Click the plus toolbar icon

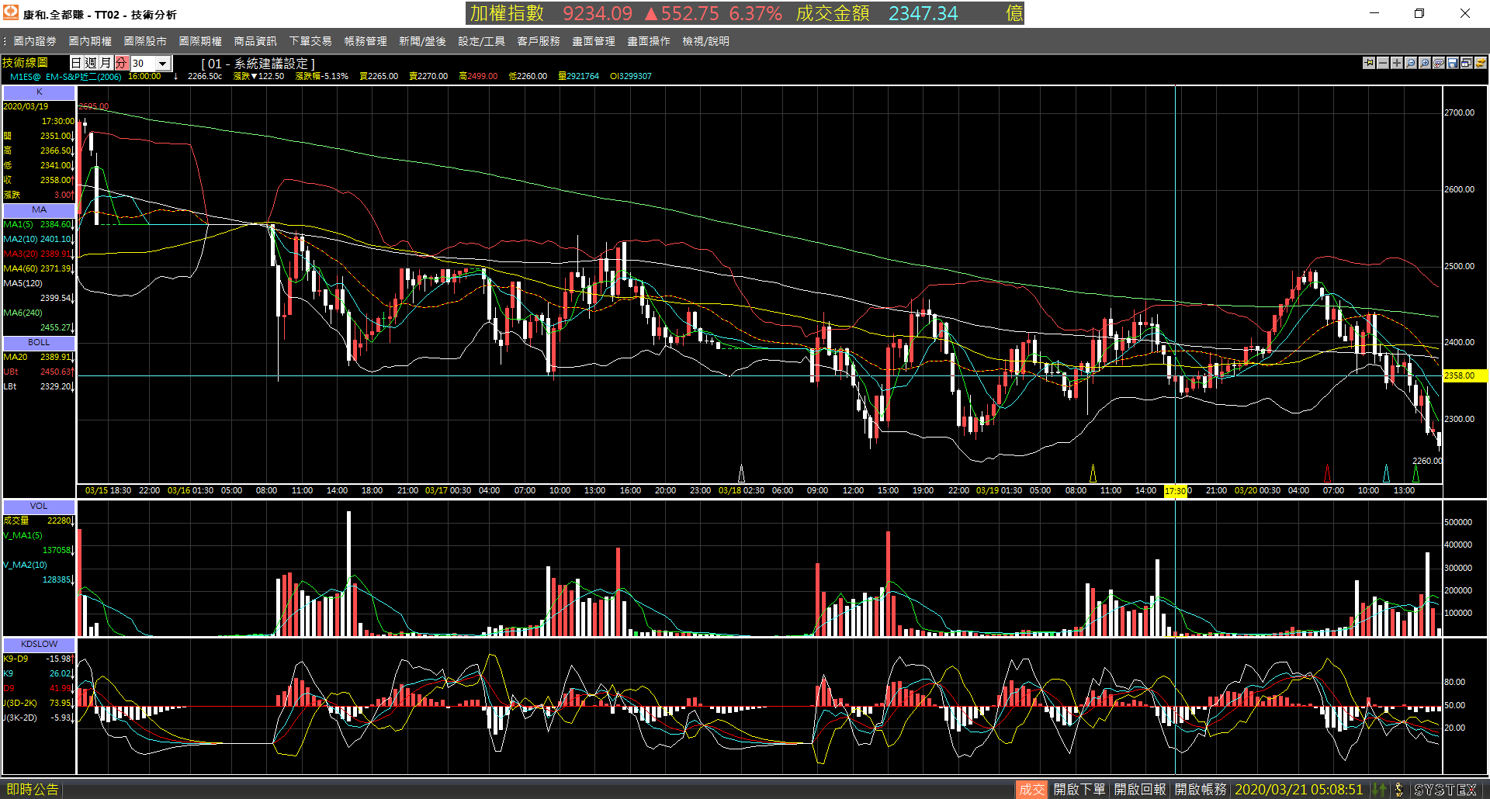(x=1397, y=63)
